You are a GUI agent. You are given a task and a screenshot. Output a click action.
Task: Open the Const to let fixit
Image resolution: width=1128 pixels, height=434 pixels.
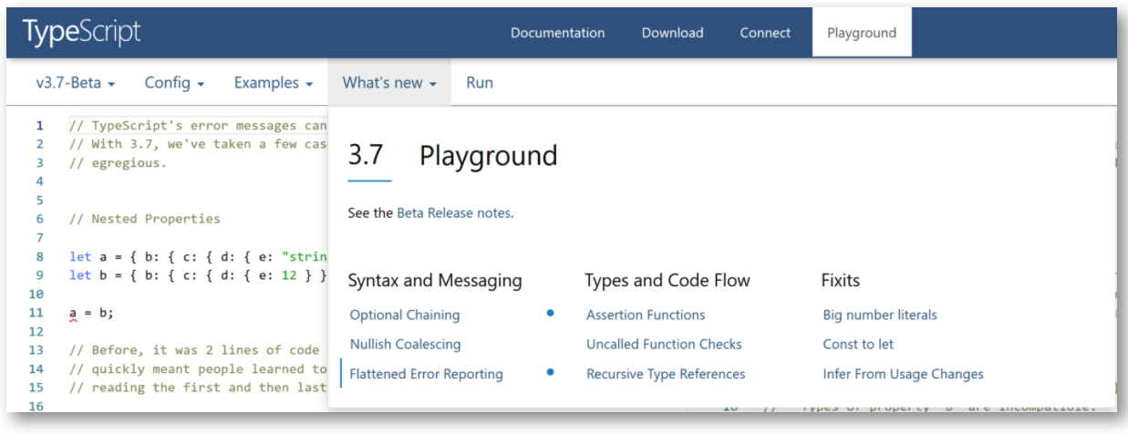(858, 345)
